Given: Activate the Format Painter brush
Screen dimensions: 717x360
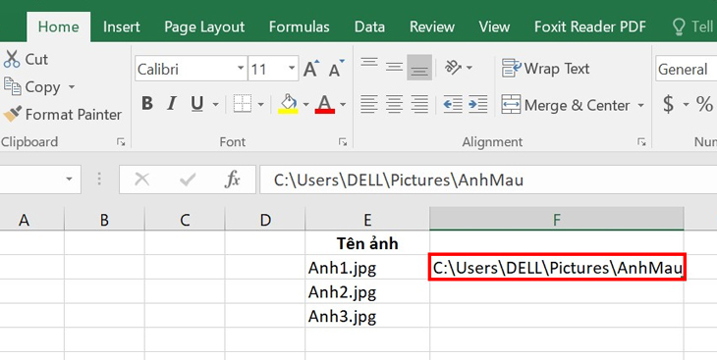Looking at the screenshot, I should [13, 114].
